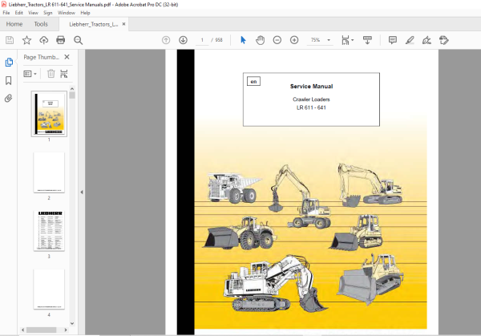Open the Attachments paperclip pane
Viewport: 481px width, 336px height.
[9, 98]
